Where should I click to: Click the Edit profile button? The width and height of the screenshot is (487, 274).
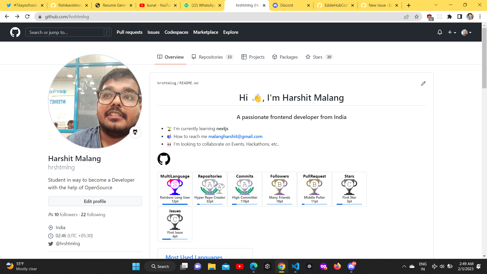[x=95, y=201]
